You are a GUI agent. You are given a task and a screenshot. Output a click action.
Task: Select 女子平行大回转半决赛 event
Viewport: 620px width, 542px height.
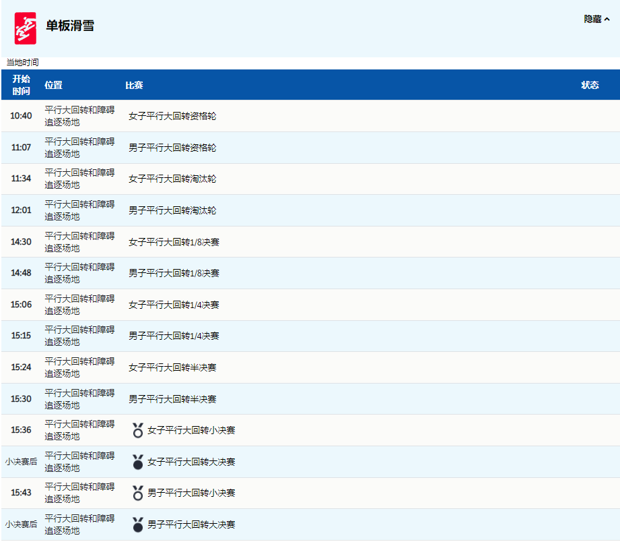coord(172,367)
